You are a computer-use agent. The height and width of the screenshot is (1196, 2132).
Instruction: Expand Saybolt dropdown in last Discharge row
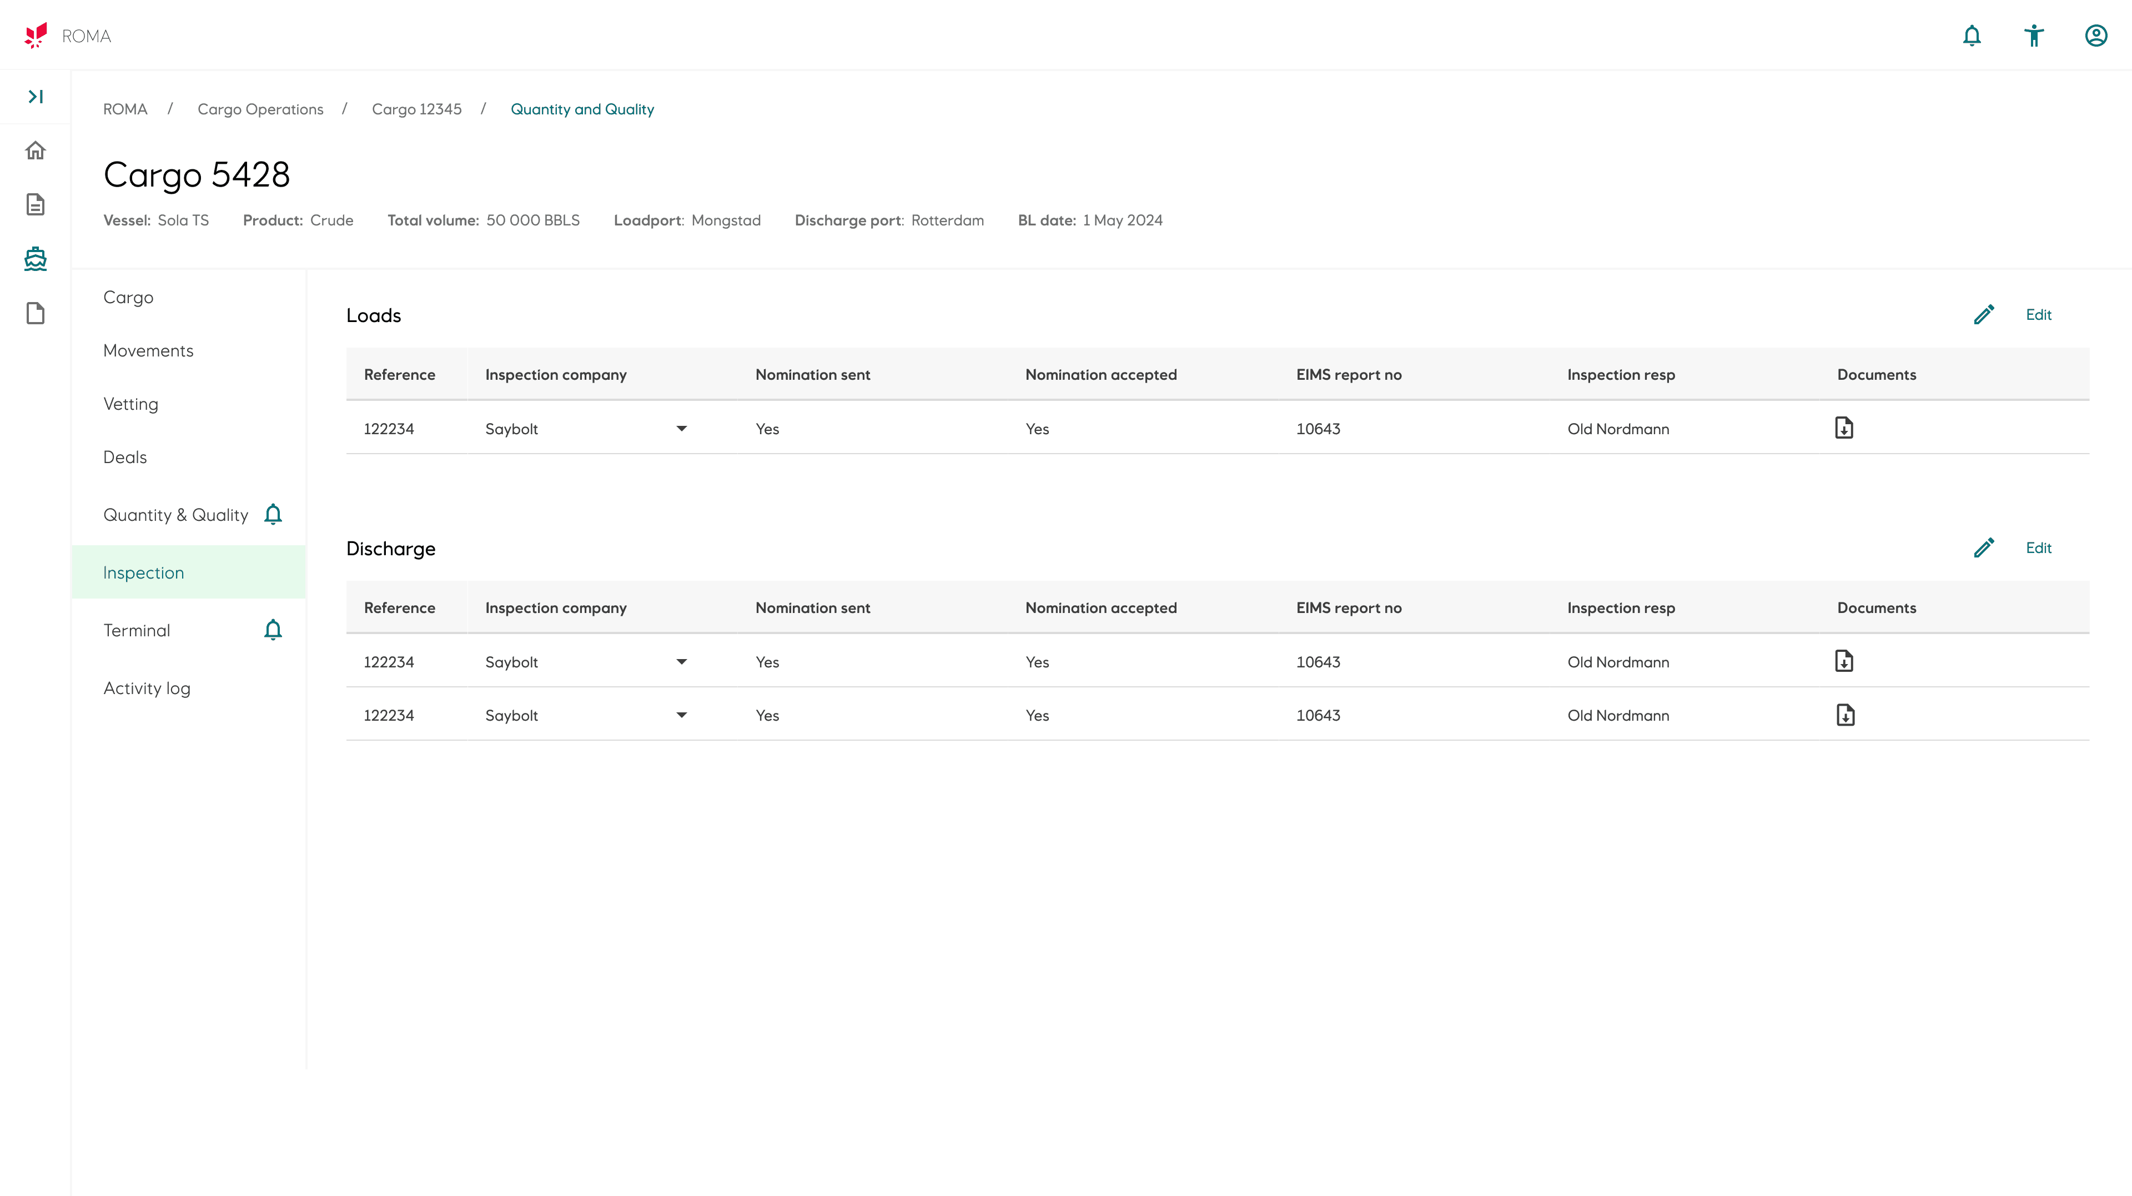point(681,715)
